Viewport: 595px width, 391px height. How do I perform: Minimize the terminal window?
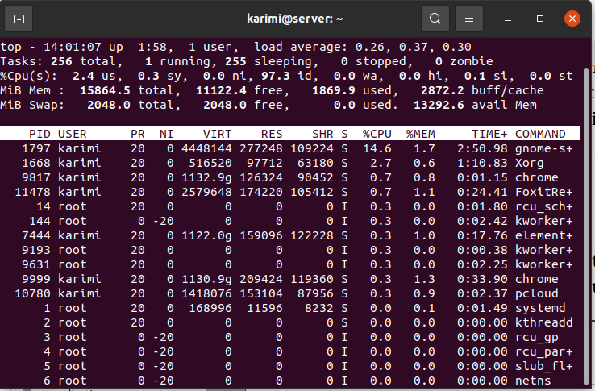click(508, 19)
